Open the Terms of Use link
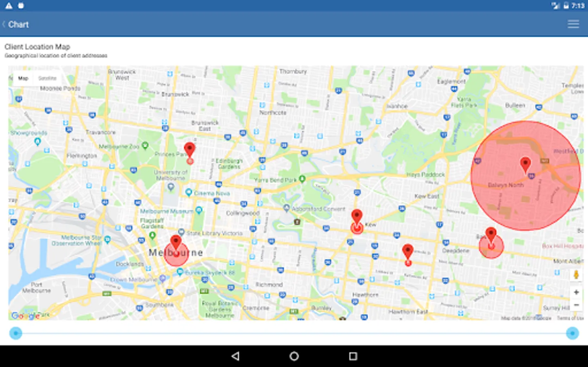 pos(571,318)
